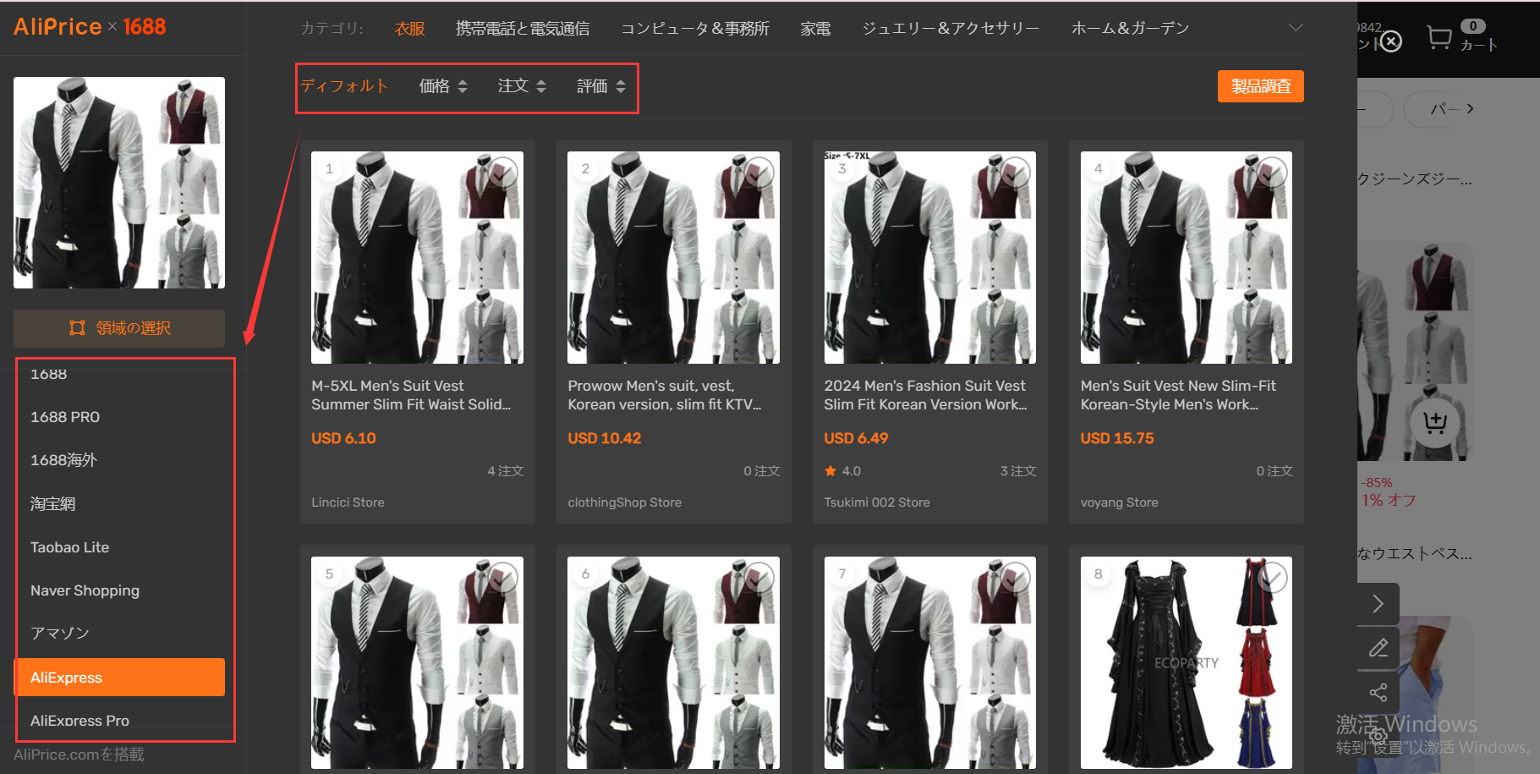Open the AliPrice.comを搭載 link
The image size is (1540, 774).
coord(79,755)
